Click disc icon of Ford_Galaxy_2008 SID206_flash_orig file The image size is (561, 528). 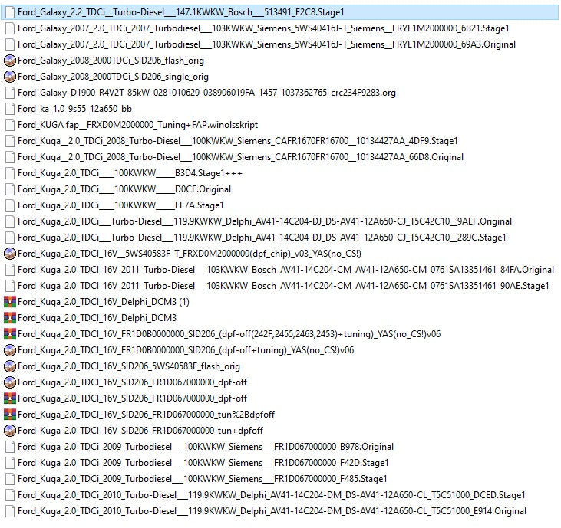[x=10, y=61]
